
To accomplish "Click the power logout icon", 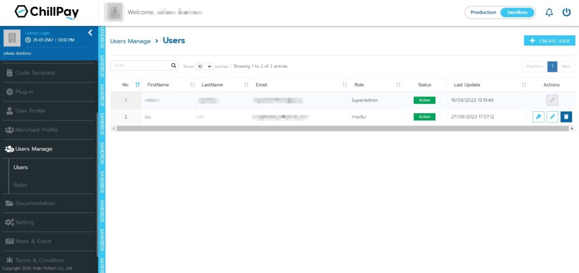I will (567, 12).
